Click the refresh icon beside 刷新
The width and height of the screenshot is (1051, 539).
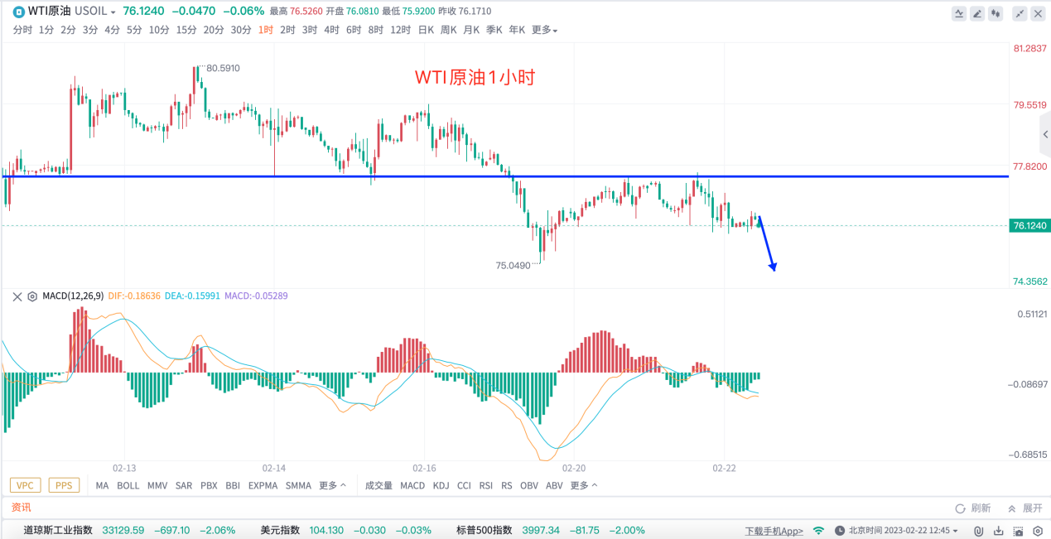(x=961, y=508)
